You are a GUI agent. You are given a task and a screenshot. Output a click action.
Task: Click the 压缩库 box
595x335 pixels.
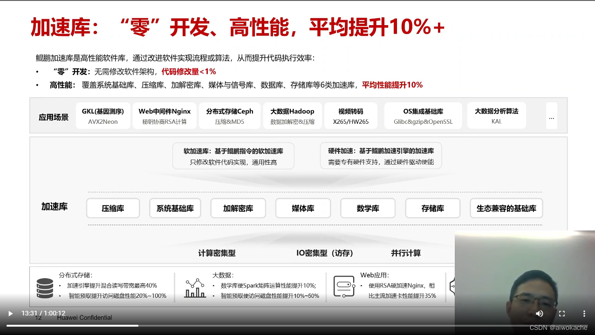(x=113, y=208)
